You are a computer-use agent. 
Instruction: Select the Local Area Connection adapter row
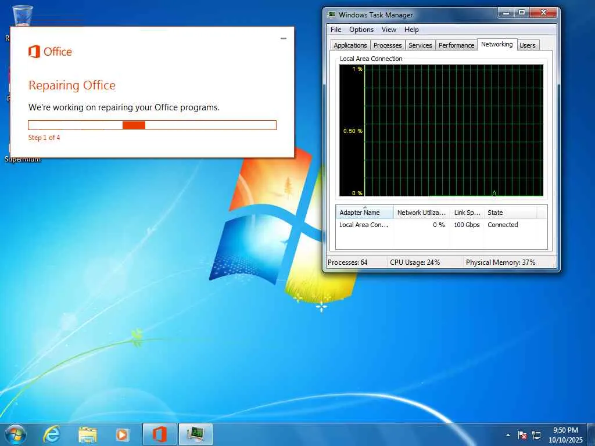pos(442,225)
